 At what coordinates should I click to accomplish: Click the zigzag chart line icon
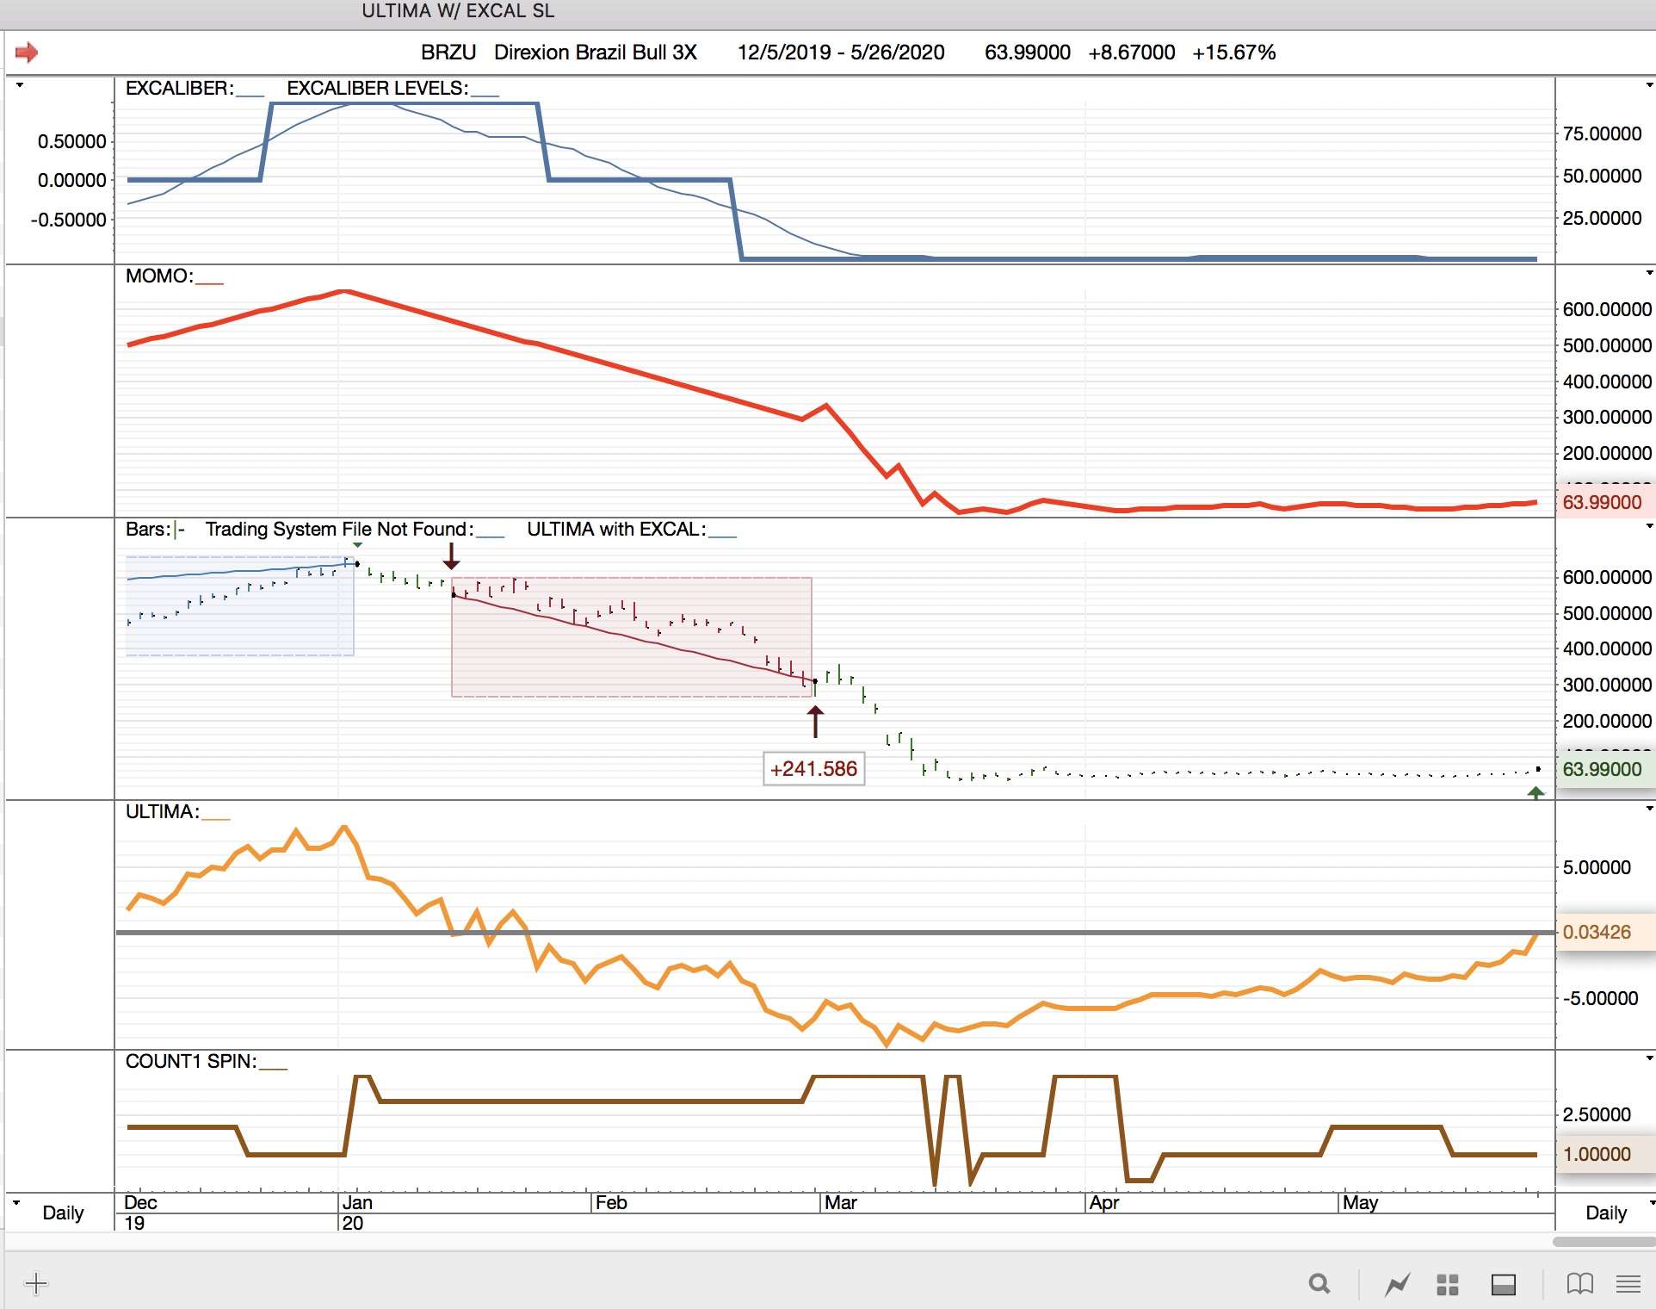click(1398, 1284)
